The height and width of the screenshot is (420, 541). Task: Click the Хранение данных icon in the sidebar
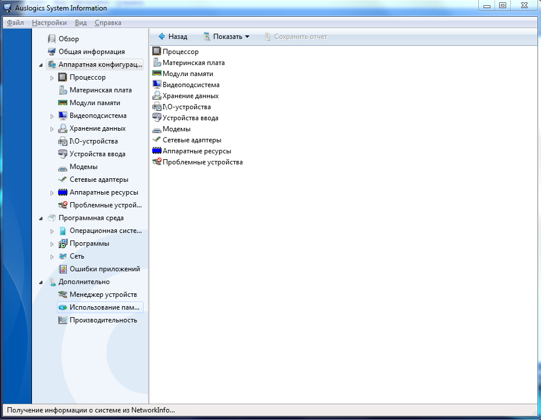62,128
